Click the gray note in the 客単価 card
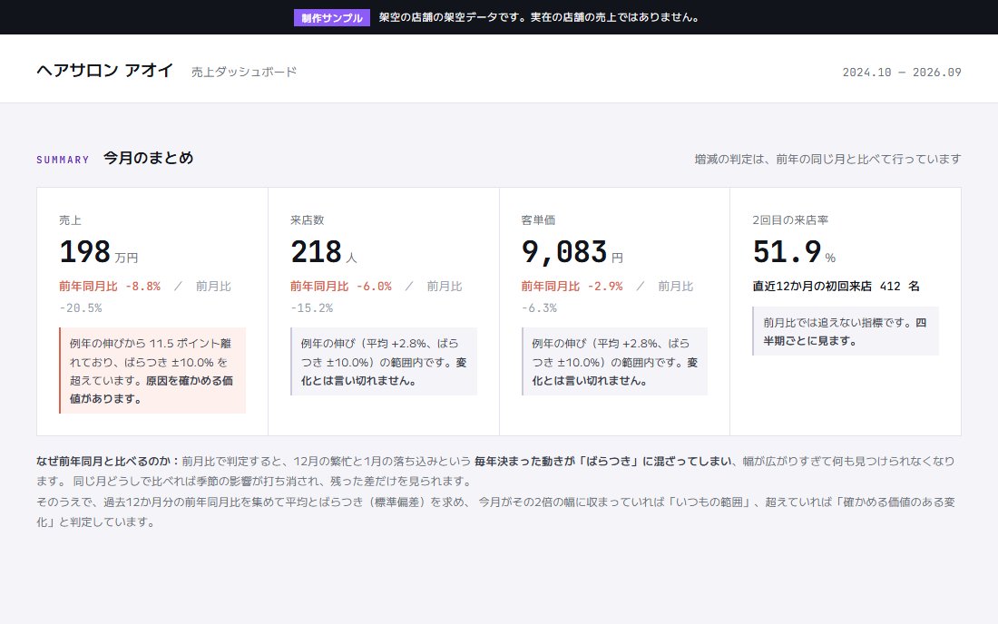This screenshot has height=624, width=998. [614, 361]
